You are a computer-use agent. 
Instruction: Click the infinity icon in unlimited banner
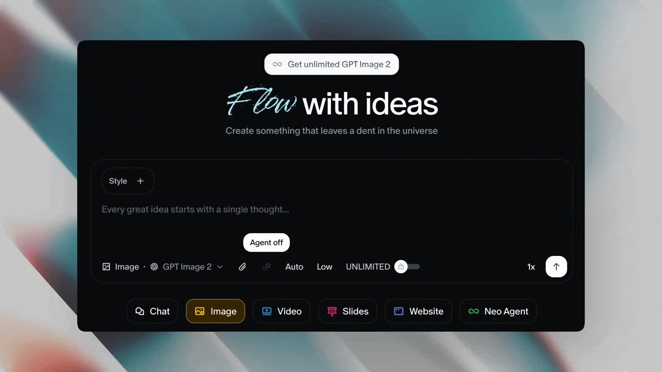point(278,64)
